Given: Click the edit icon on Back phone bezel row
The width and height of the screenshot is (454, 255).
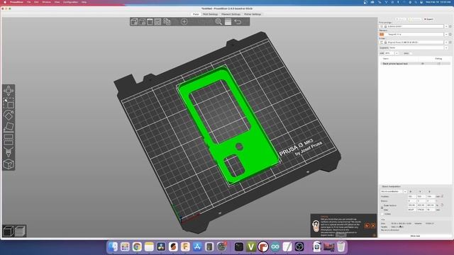Looking at the screenshot, I should click(439, 64).
